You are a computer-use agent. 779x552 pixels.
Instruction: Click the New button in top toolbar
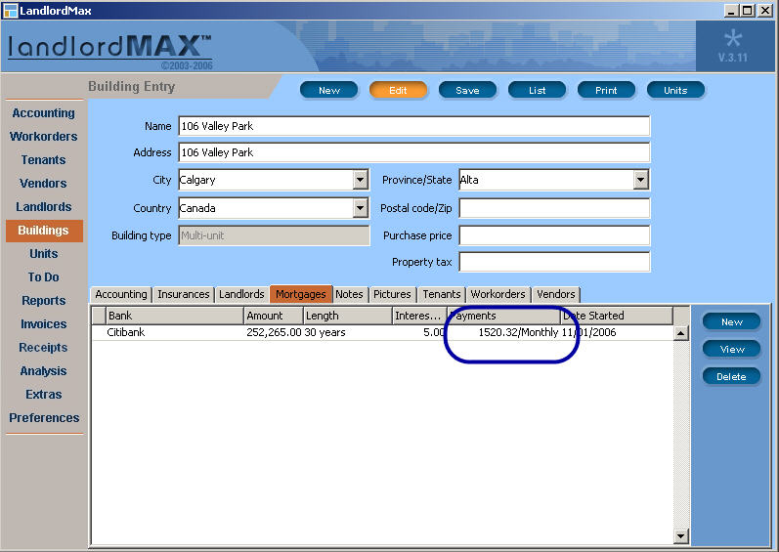[x=328, y=90]
